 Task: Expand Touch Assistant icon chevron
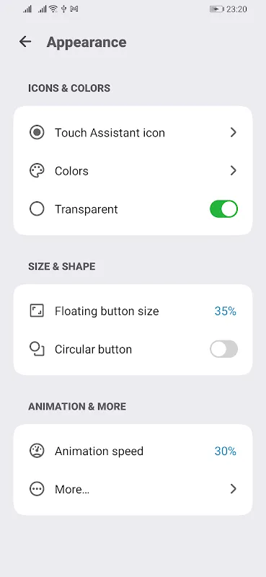[233, 133]
